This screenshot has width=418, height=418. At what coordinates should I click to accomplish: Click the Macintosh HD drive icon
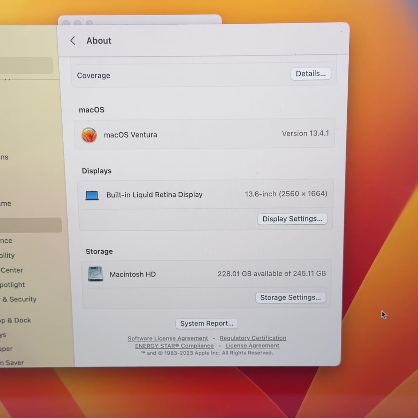tap(95, 274)
